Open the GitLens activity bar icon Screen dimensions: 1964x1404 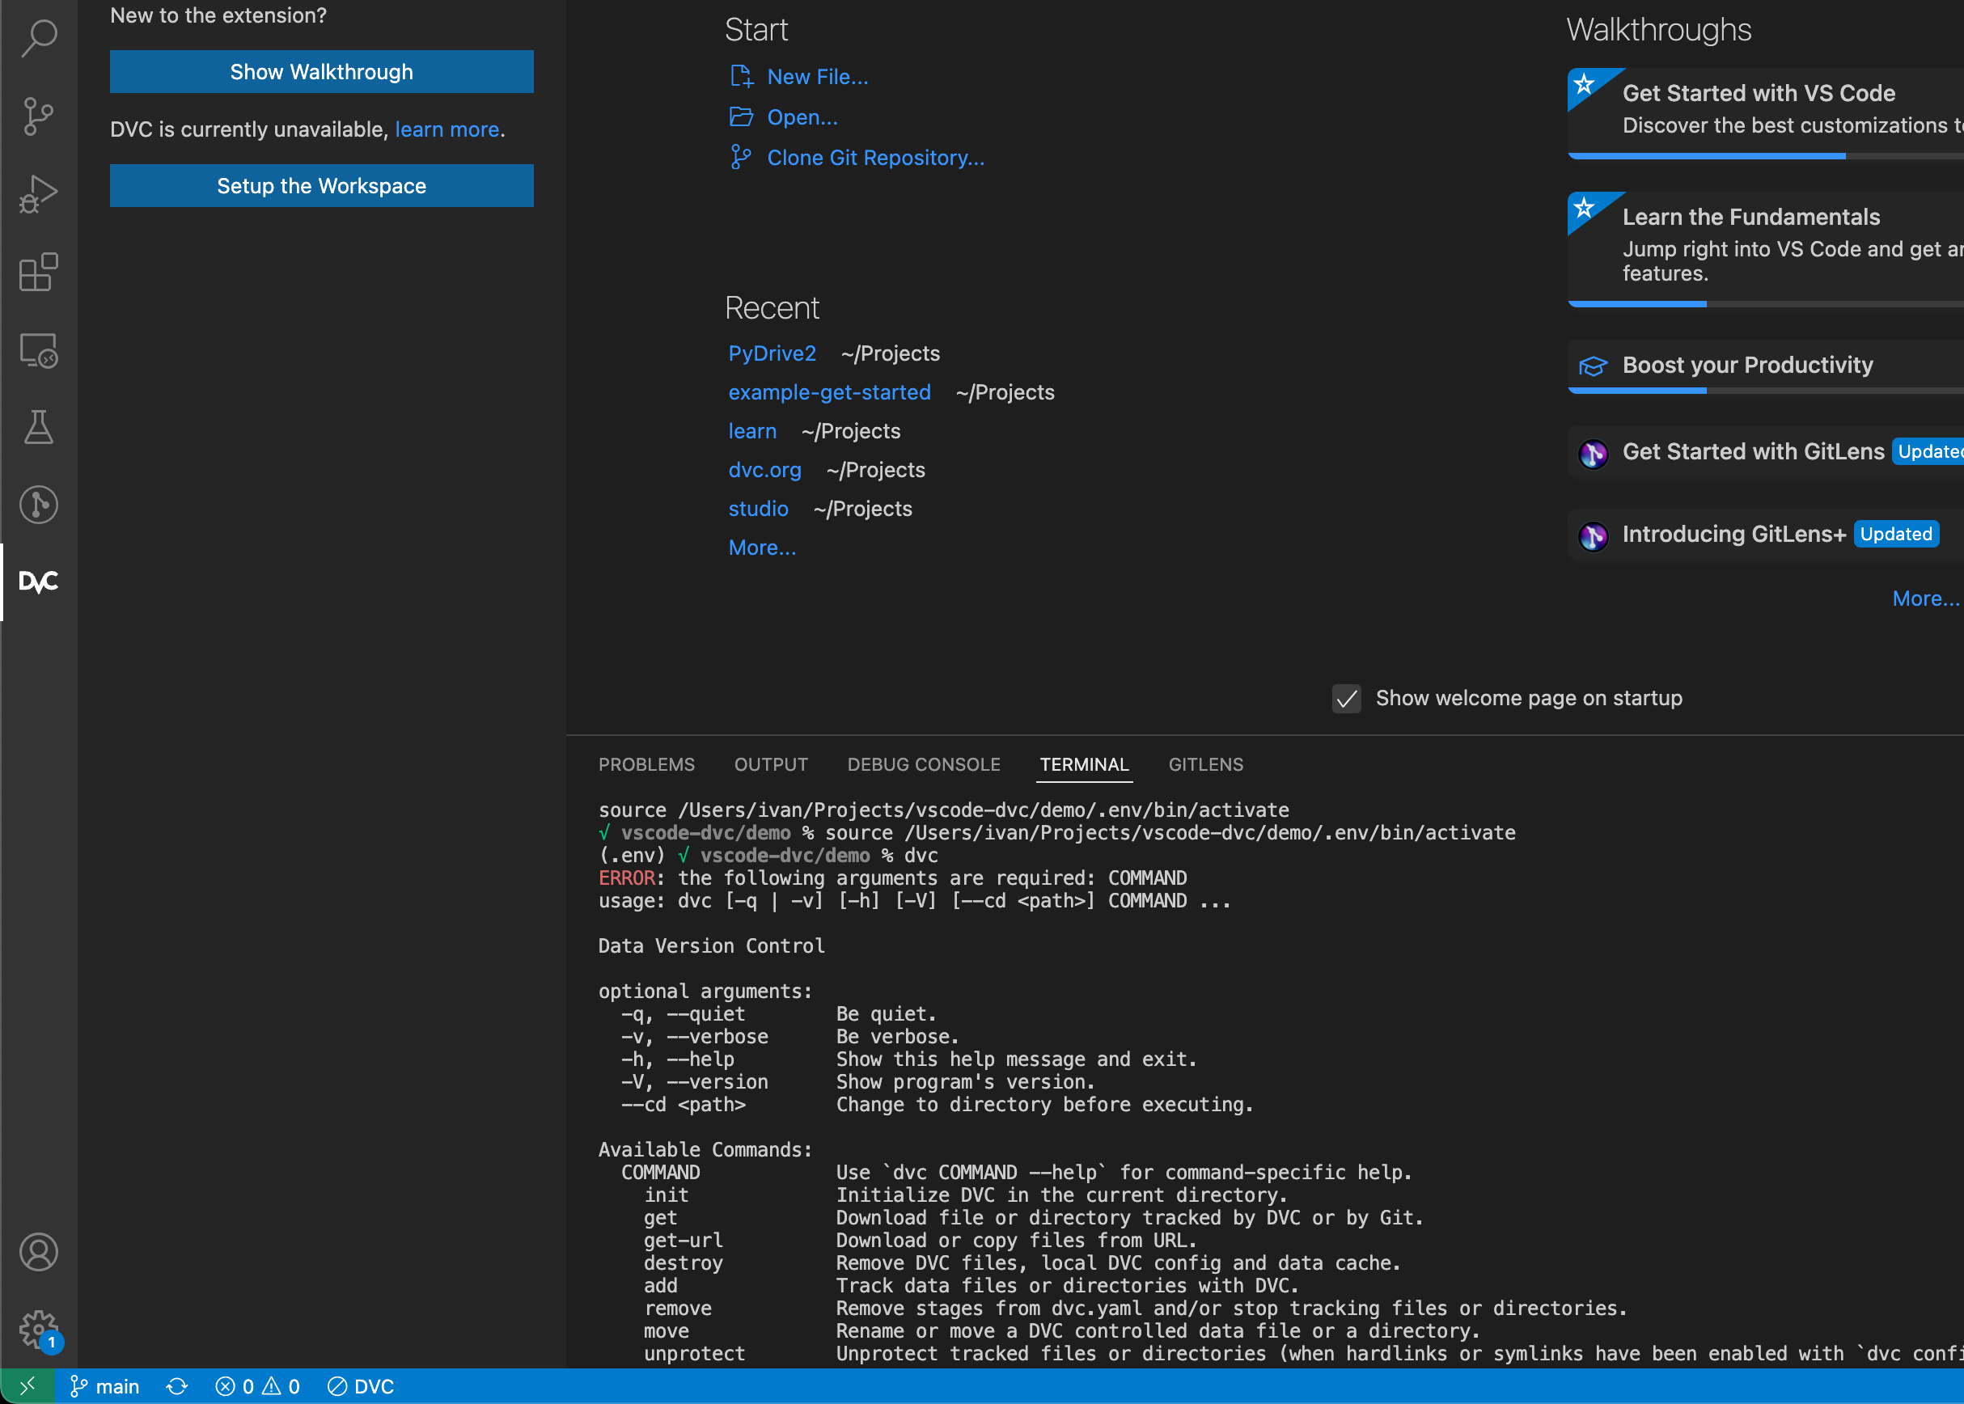click(39, 505)
